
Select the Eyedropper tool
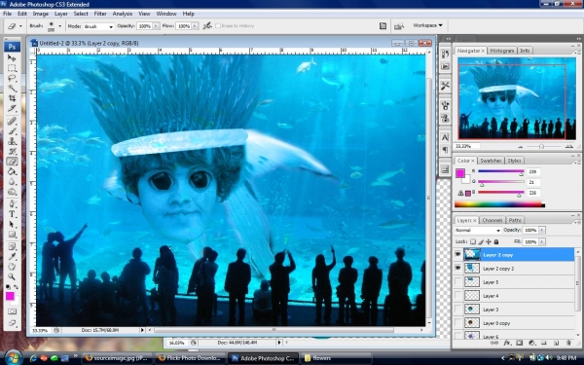pos(12,257)
